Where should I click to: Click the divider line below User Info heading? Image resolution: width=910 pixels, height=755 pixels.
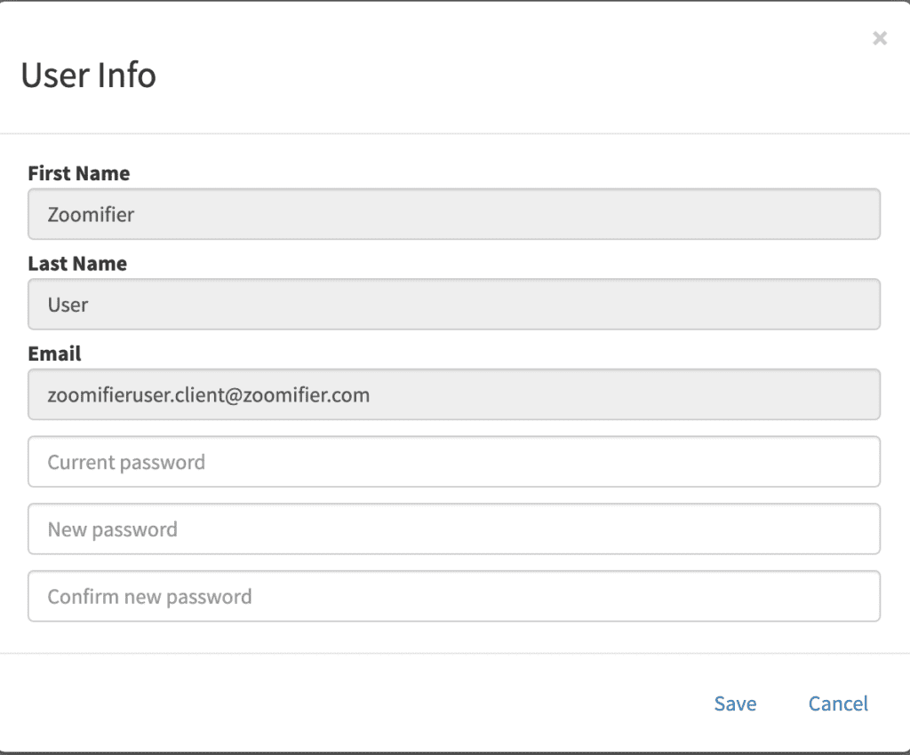click(455, 133)
